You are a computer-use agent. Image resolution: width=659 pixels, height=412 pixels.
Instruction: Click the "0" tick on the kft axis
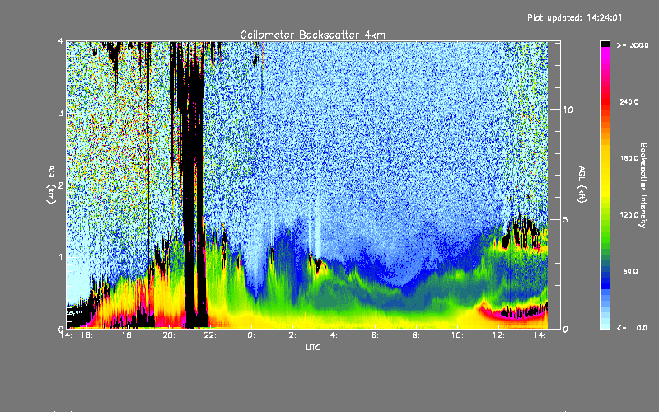(565, 329)
